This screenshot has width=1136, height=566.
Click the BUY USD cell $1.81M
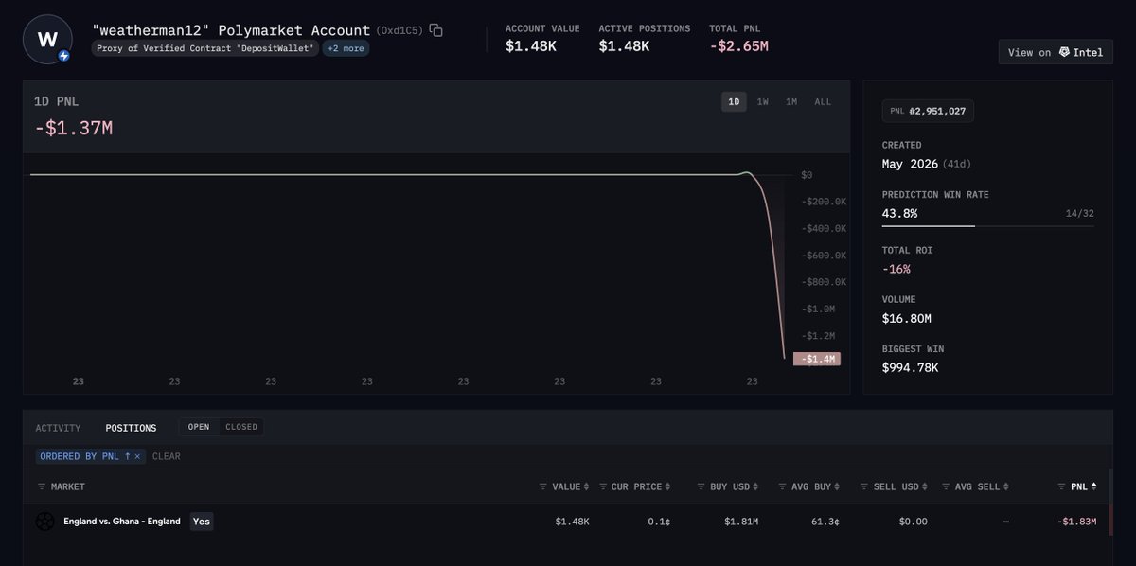coord(740,522)
